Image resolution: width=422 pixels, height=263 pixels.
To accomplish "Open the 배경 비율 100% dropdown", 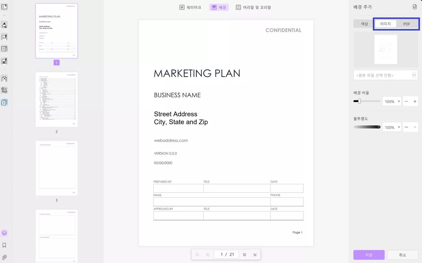I will pos(392,101).
